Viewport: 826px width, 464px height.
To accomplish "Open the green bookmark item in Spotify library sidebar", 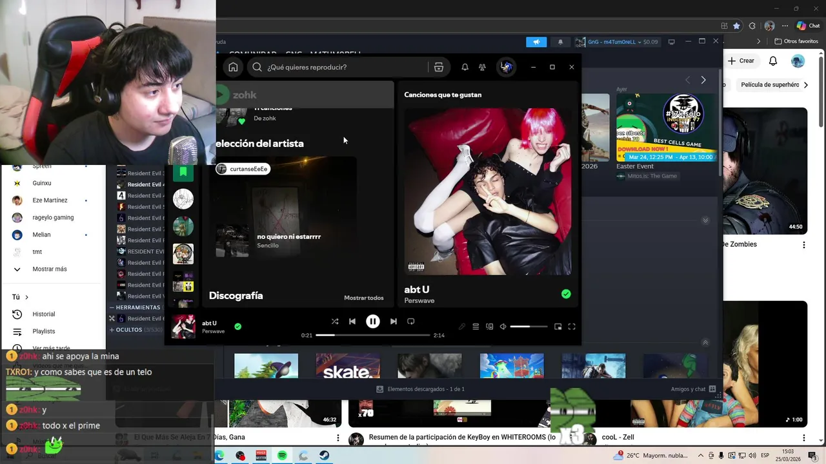I will 183,173.
